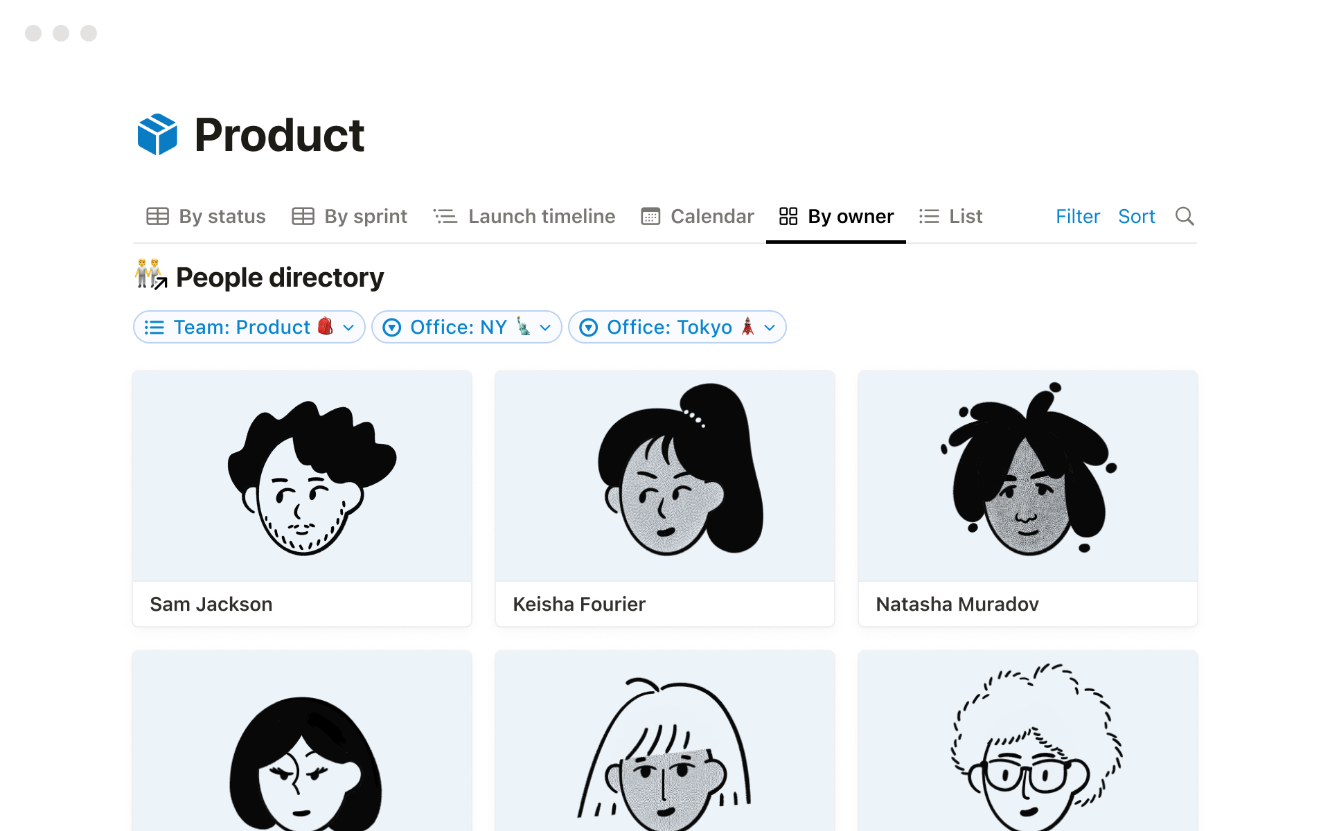Open the Office: NY filter chevron
The width and height of the screenshot is (1330, 831).
(545, 328)
